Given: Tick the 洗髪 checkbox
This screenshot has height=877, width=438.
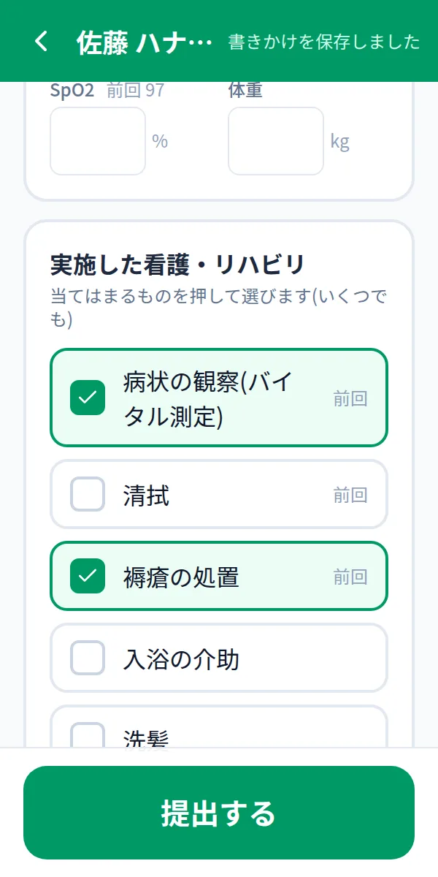Looking at the screenshot, I should [x=88, y=734].
